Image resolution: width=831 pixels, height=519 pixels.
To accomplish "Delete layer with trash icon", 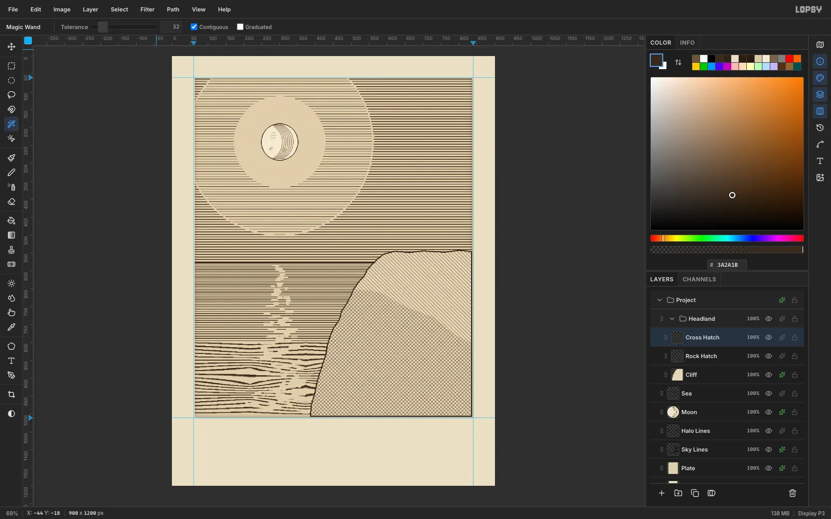I will coord(793,493).
